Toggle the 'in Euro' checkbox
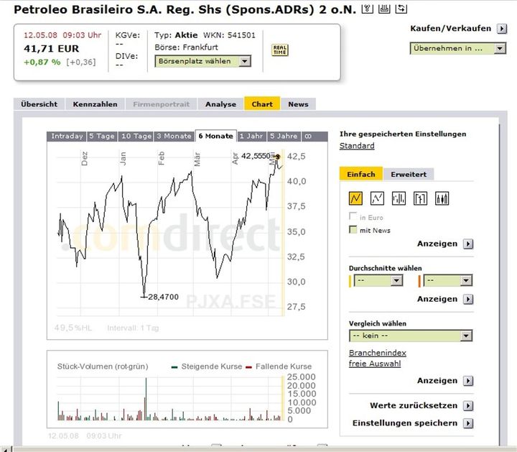Screen dimensions: 517x452 (353, 216)
